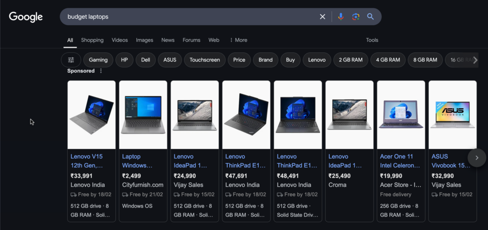Open Google Lens image search icon
The height and width of the screenshot is (230, 488).
coord(356,17)
